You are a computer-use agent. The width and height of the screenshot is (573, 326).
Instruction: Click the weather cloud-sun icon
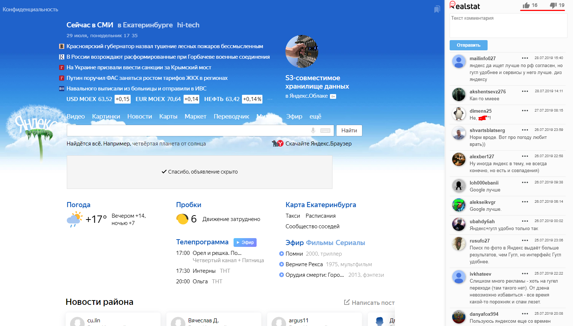tap(74, 219)
